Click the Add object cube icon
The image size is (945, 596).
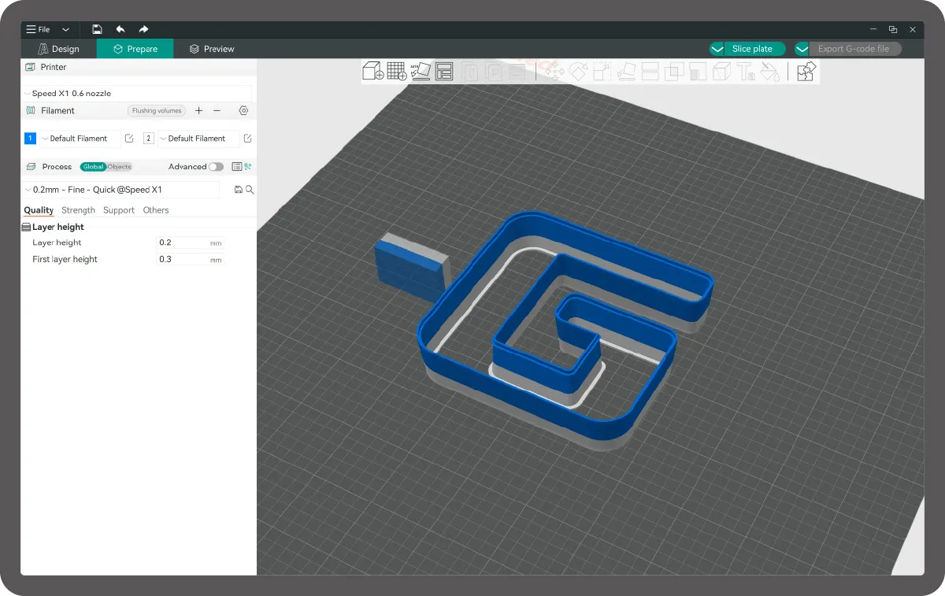(372, 72)
